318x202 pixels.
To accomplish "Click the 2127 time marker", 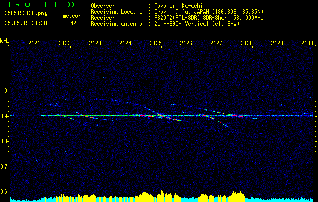I will coord(216,43).
